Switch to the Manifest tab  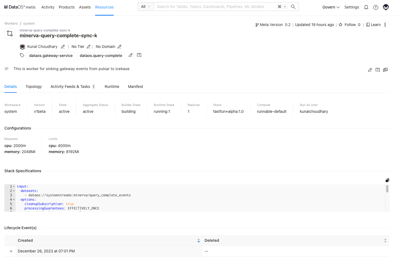(x=136, y=87)
